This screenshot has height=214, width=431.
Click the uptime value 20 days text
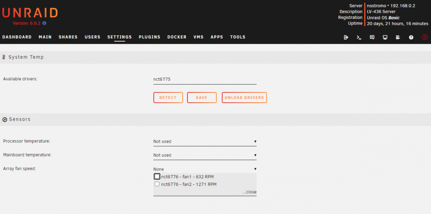pos(397,24)
